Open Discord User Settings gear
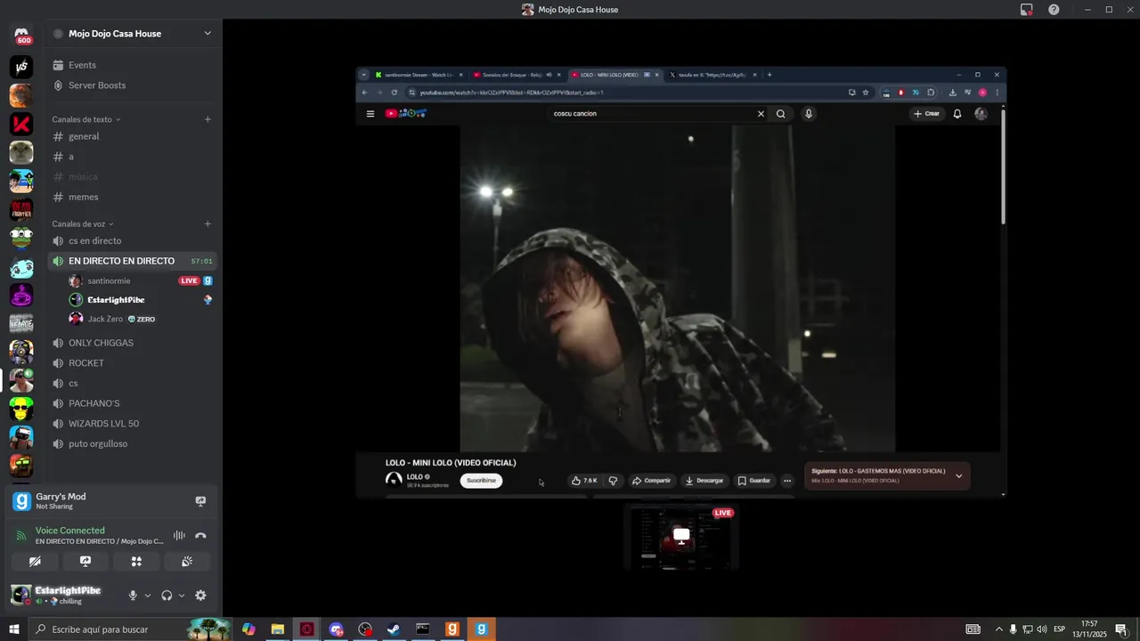1140x641 pixels. click(x=200, y=596)
